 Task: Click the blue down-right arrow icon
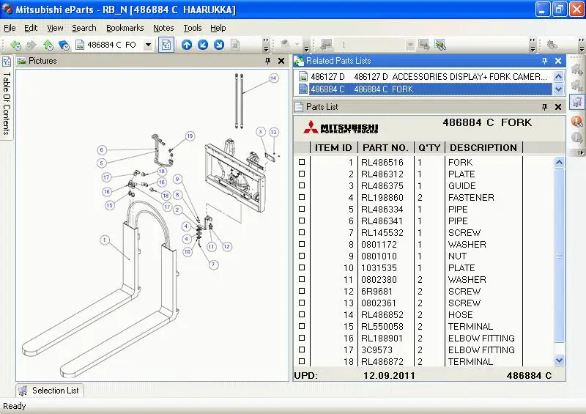219,45
